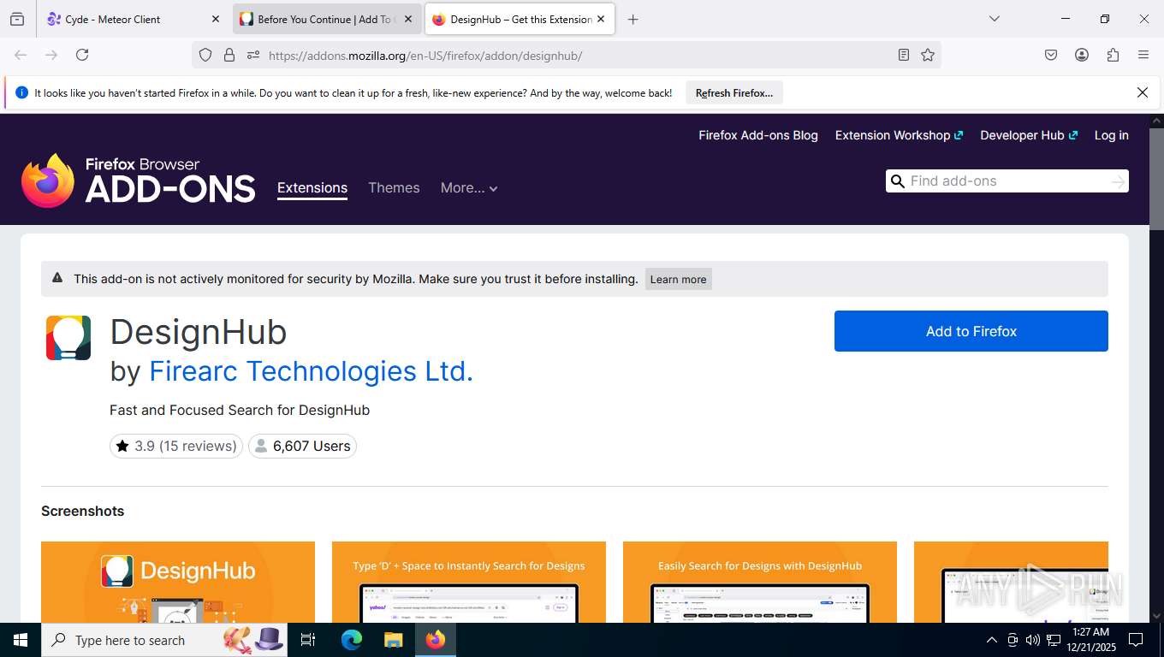
Task: Submit search with arrow icon
Action: (1118, 181)
